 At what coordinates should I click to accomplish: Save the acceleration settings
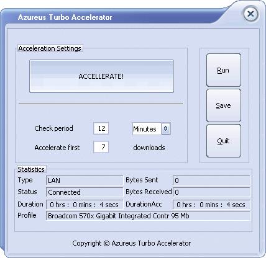[224, 105]
